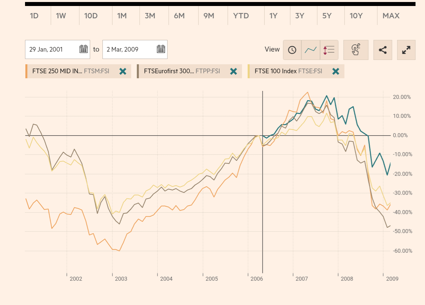Select the 1D time range tab
Viewport: 425px width, 305px height.
34,16
